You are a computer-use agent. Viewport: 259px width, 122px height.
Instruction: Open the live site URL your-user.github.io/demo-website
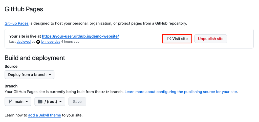click(80, 36)
